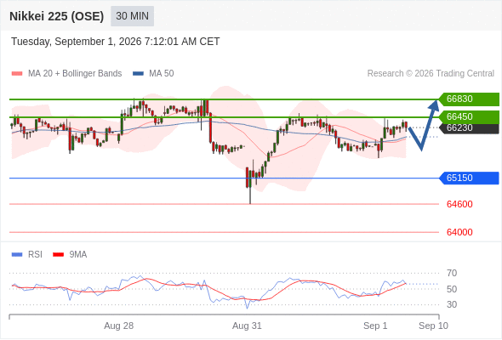This screenshot has width=502, height=340.
Task: Click the 64600 red support value
Action: click(x=459, y=204)
